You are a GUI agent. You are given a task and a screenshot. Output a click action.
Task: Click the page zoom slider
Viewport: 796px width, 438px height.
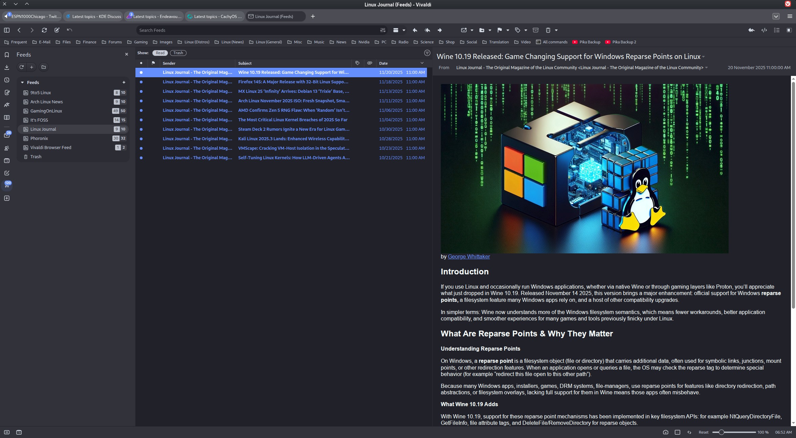pyautogui.click(x=733, y=432)
